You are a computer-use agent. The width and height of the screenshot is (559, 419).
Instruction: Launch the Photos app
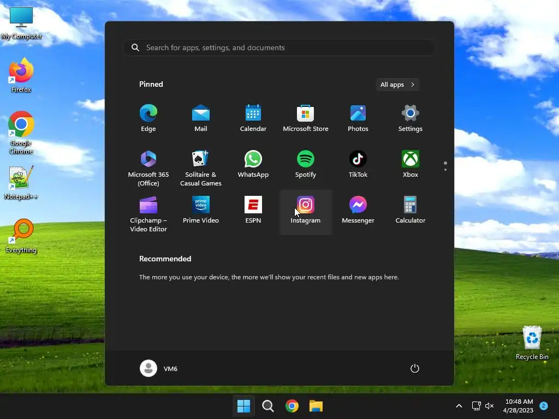point(358,118)
